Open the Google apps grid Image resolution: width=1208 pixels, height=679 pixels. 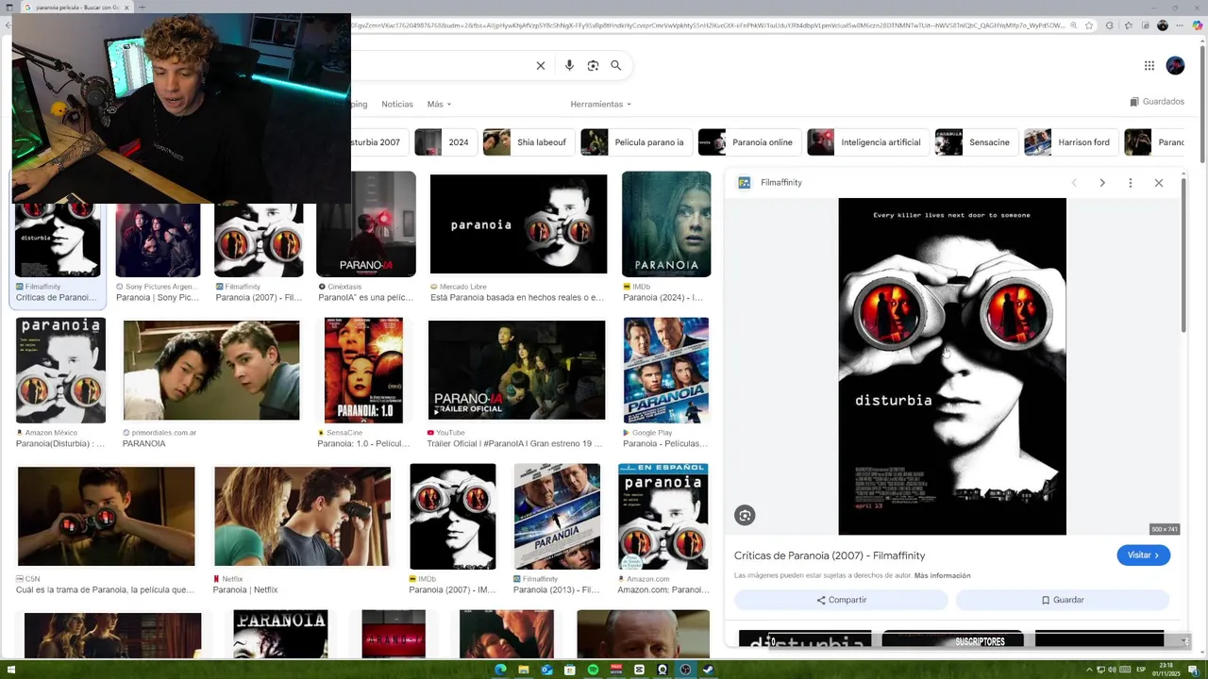pyautogui.click(x=1149, y=66)
